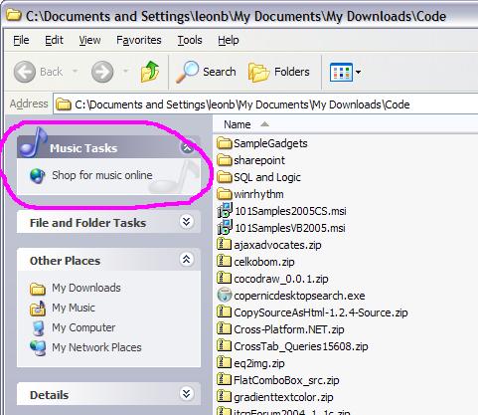478x415 pixels.
Task: Select FlatComboBox_src.zip file name
Action: coord(286,380)
